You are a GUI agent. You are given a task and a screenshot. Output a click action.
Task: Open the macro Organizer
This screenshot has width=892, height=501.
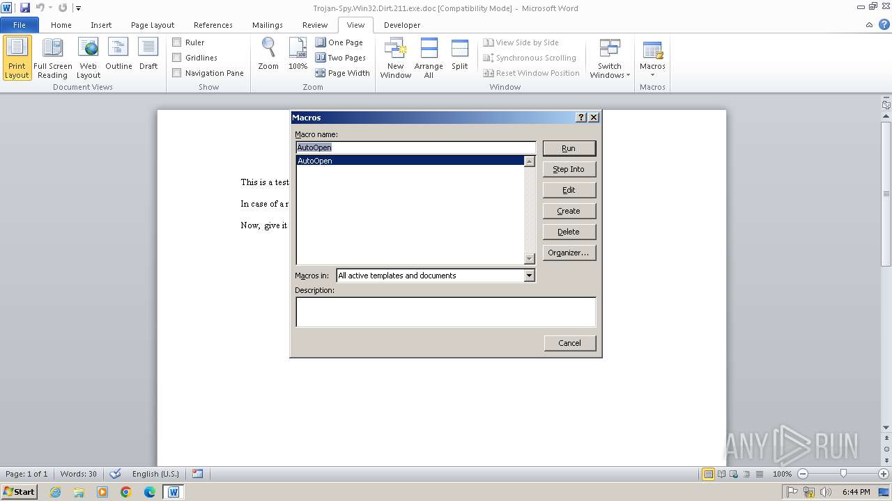pos(569,253)
